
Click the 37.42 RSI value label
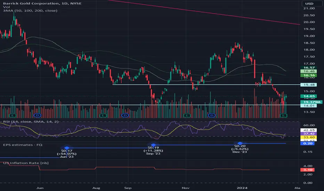309,134
